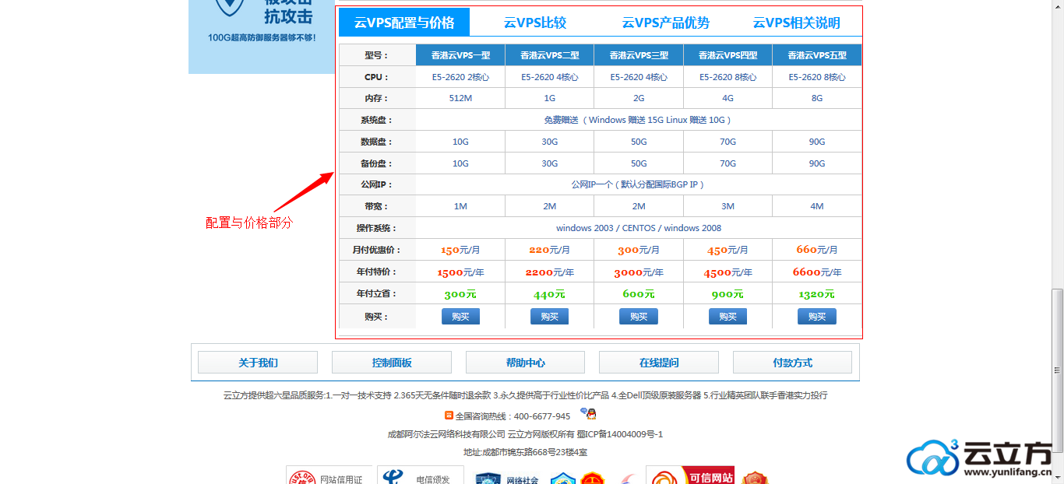Open the 云VPS比较 tab
The width and height of the screenshot is (1064, 484).
pyautogui.click(x=535, y=23)
